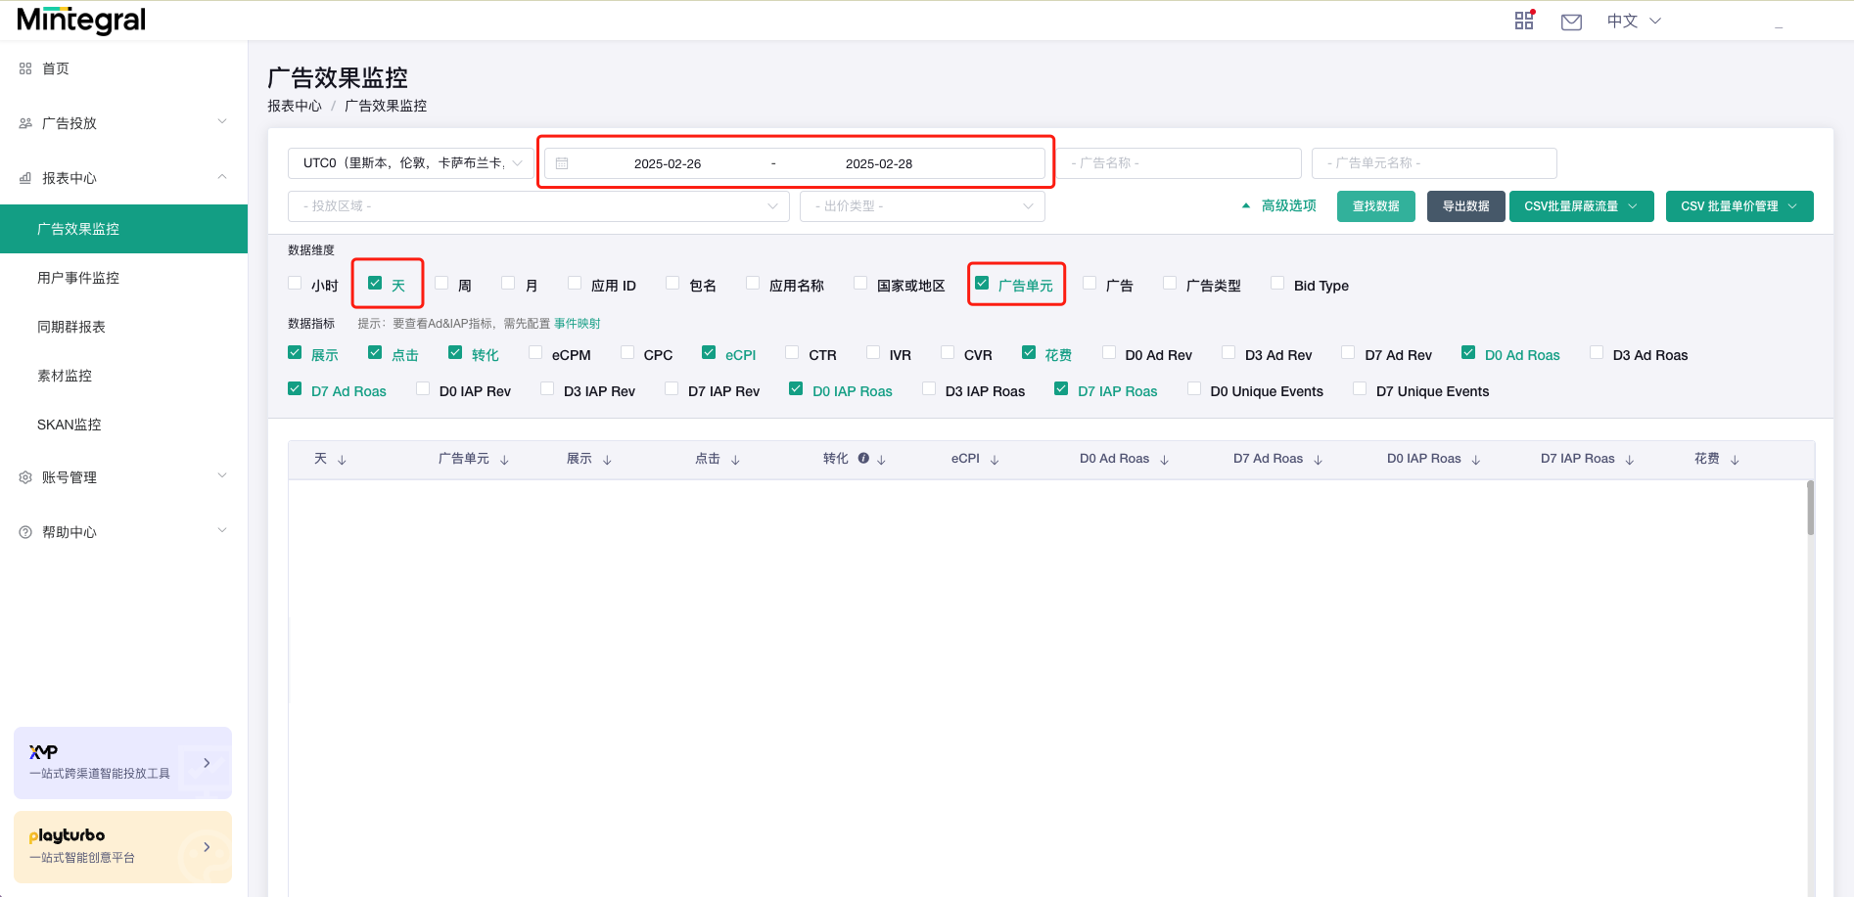
Task: Click the gear icon beside 账号管理
Action: pyautogui.click(x=23, y=476)
